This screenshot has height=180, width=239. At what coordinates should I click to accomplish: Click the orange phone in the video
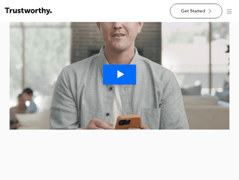pyautogui.click(x=128, y=122)
